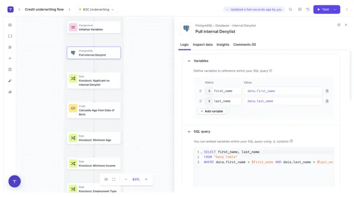Select the Initialize Variables node
354x197 pixels.
(94, 27)
